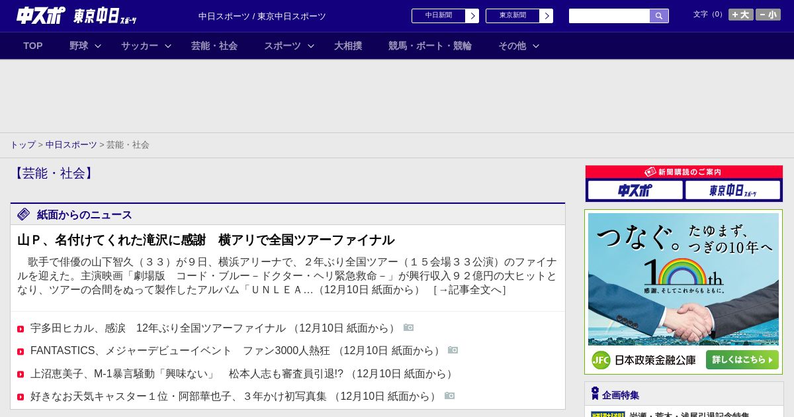The width and height of the screenshot is (794, 417).
Task: Expand the サッカー dropdown chevron
Action: click(x=168, y=46)
